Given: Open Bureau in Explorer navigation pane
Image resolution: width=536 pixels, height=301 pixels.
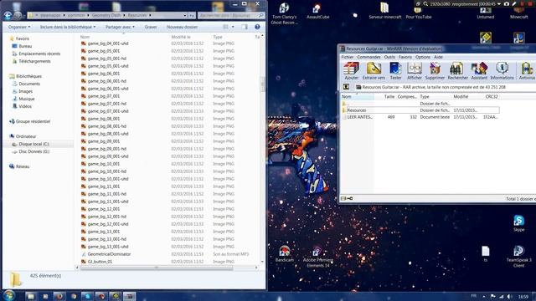Looking at the screenshot, I should [x=25, y=46].
